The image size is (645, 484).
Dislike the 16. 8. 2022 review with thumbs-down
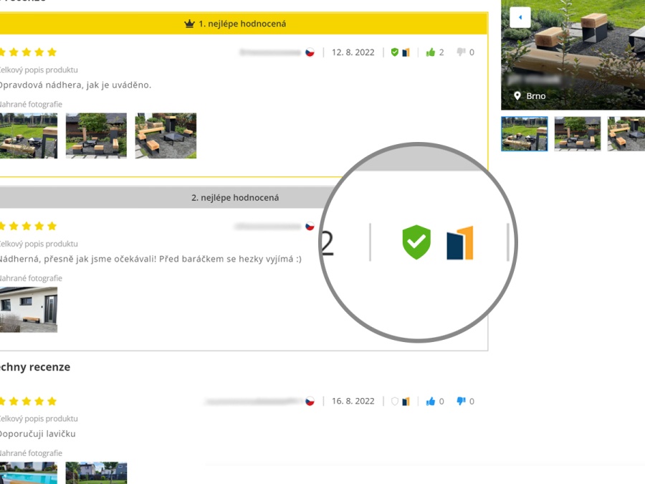[461, 402]
